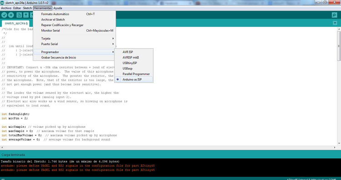Click the Arduino logo in the title bar
The image size is (341, 180).
point(2,3)
